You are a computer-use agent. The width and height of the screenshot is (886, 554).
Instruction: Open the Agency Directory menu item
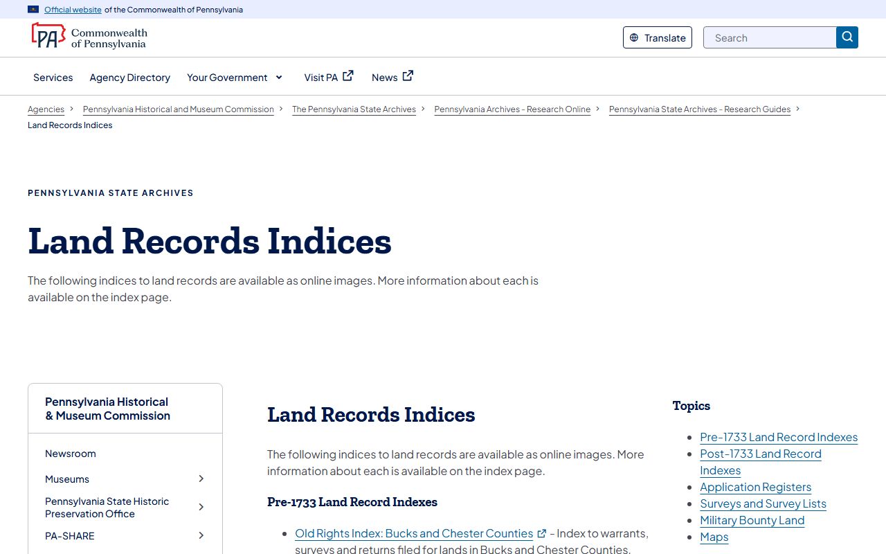(130, 78)
